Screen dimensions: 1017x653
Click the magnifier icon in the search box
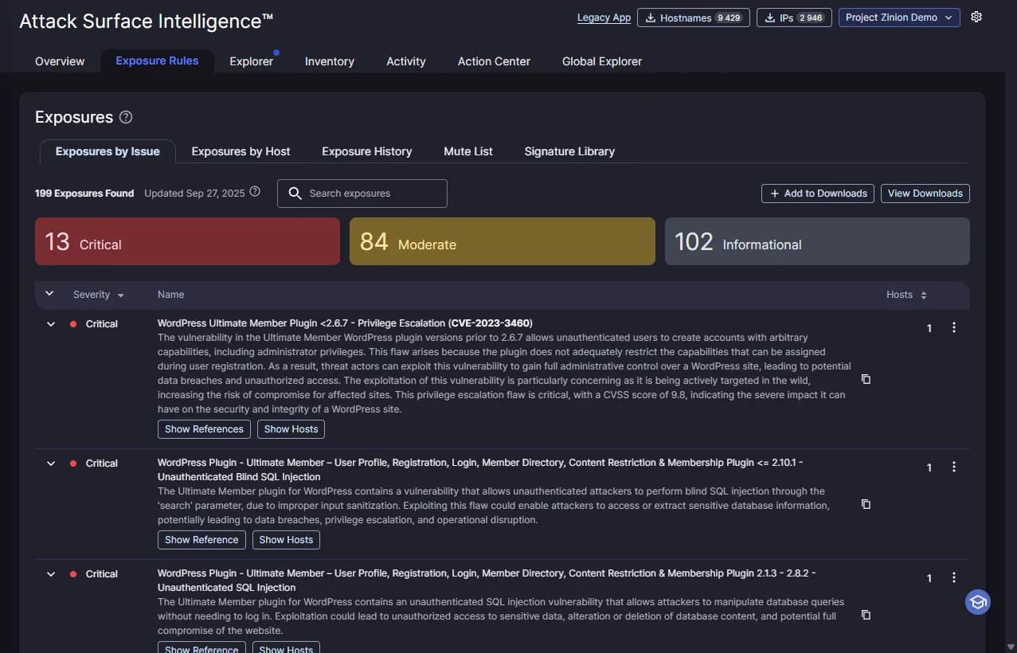295,194
